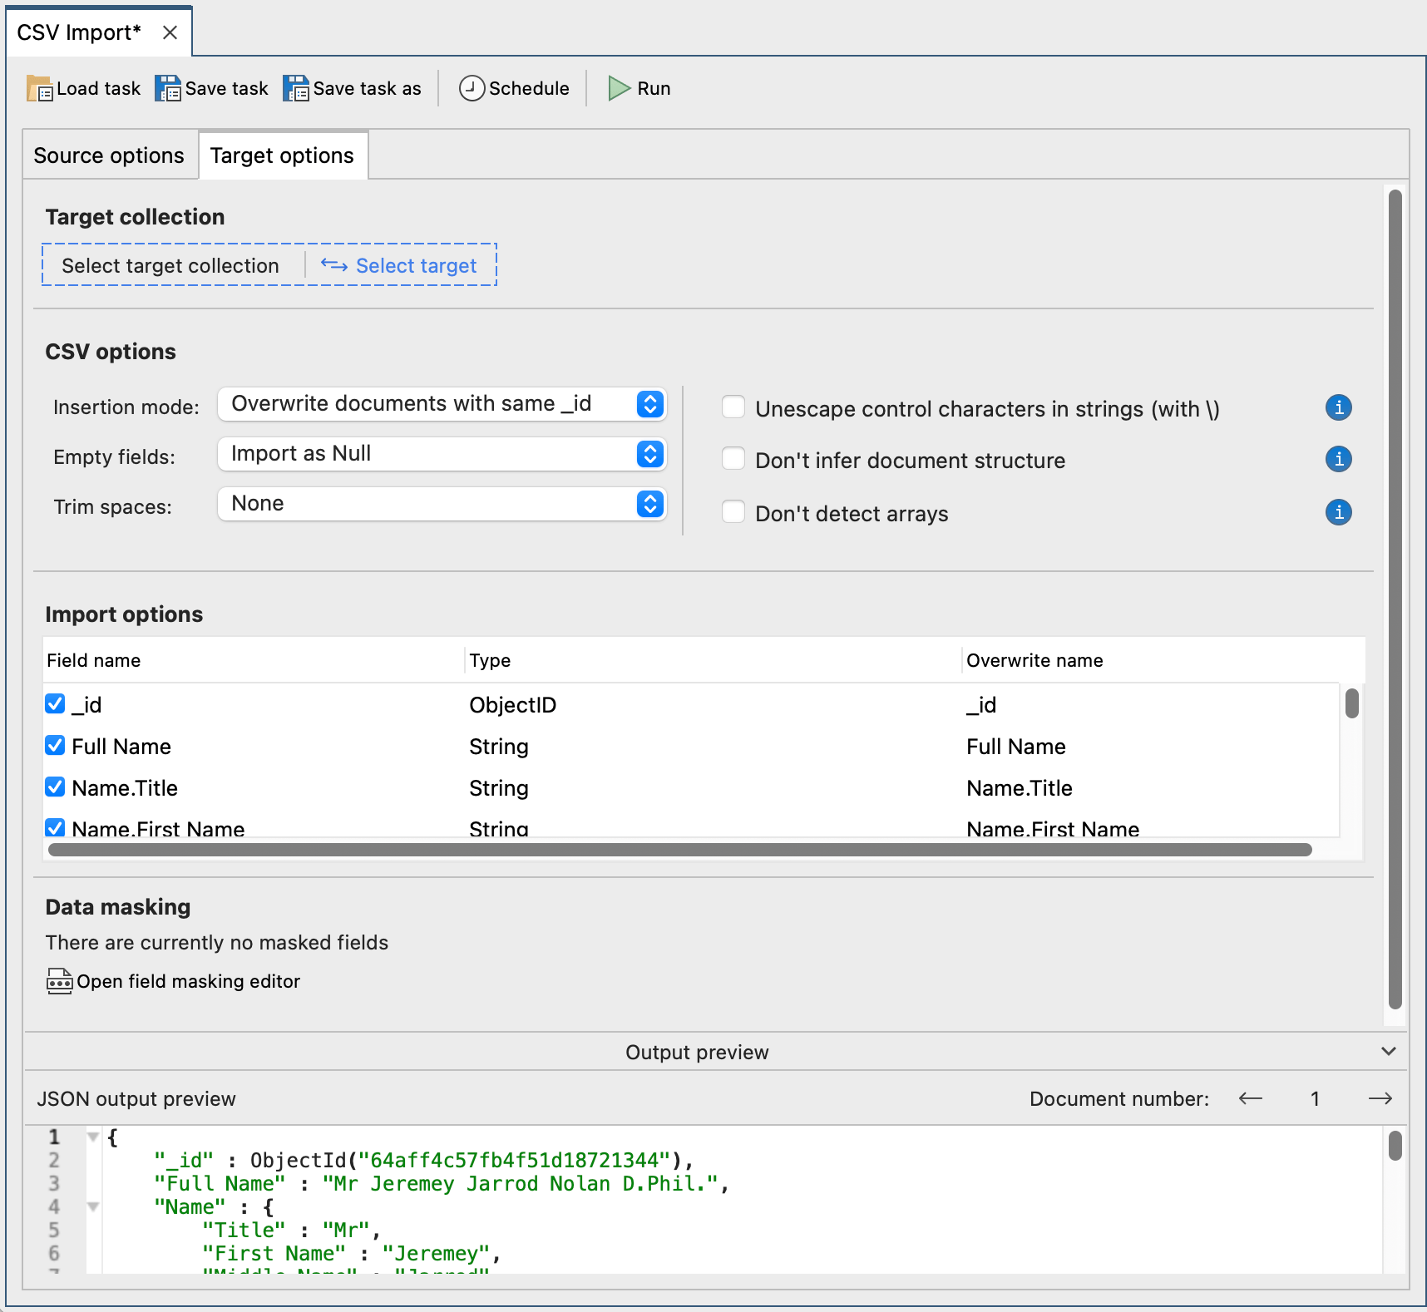Screen dimensions: 1427x1312
Task: Open the Empty fields dropdown
Action: pyautogui.click(x=442, y=454)
